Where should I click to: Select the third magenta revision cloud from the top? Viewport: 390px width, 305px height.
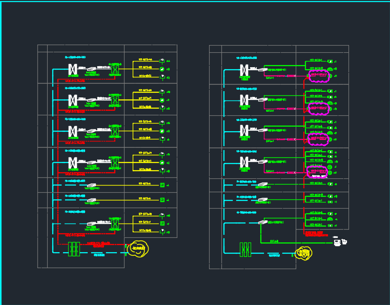(x=318, y=139)
